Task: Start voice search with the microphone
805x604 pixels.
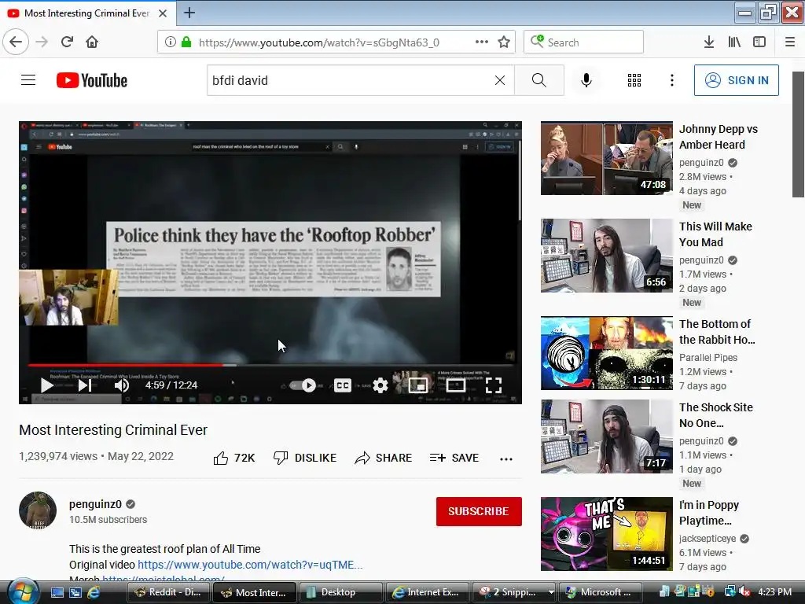Action: point(586,80)
